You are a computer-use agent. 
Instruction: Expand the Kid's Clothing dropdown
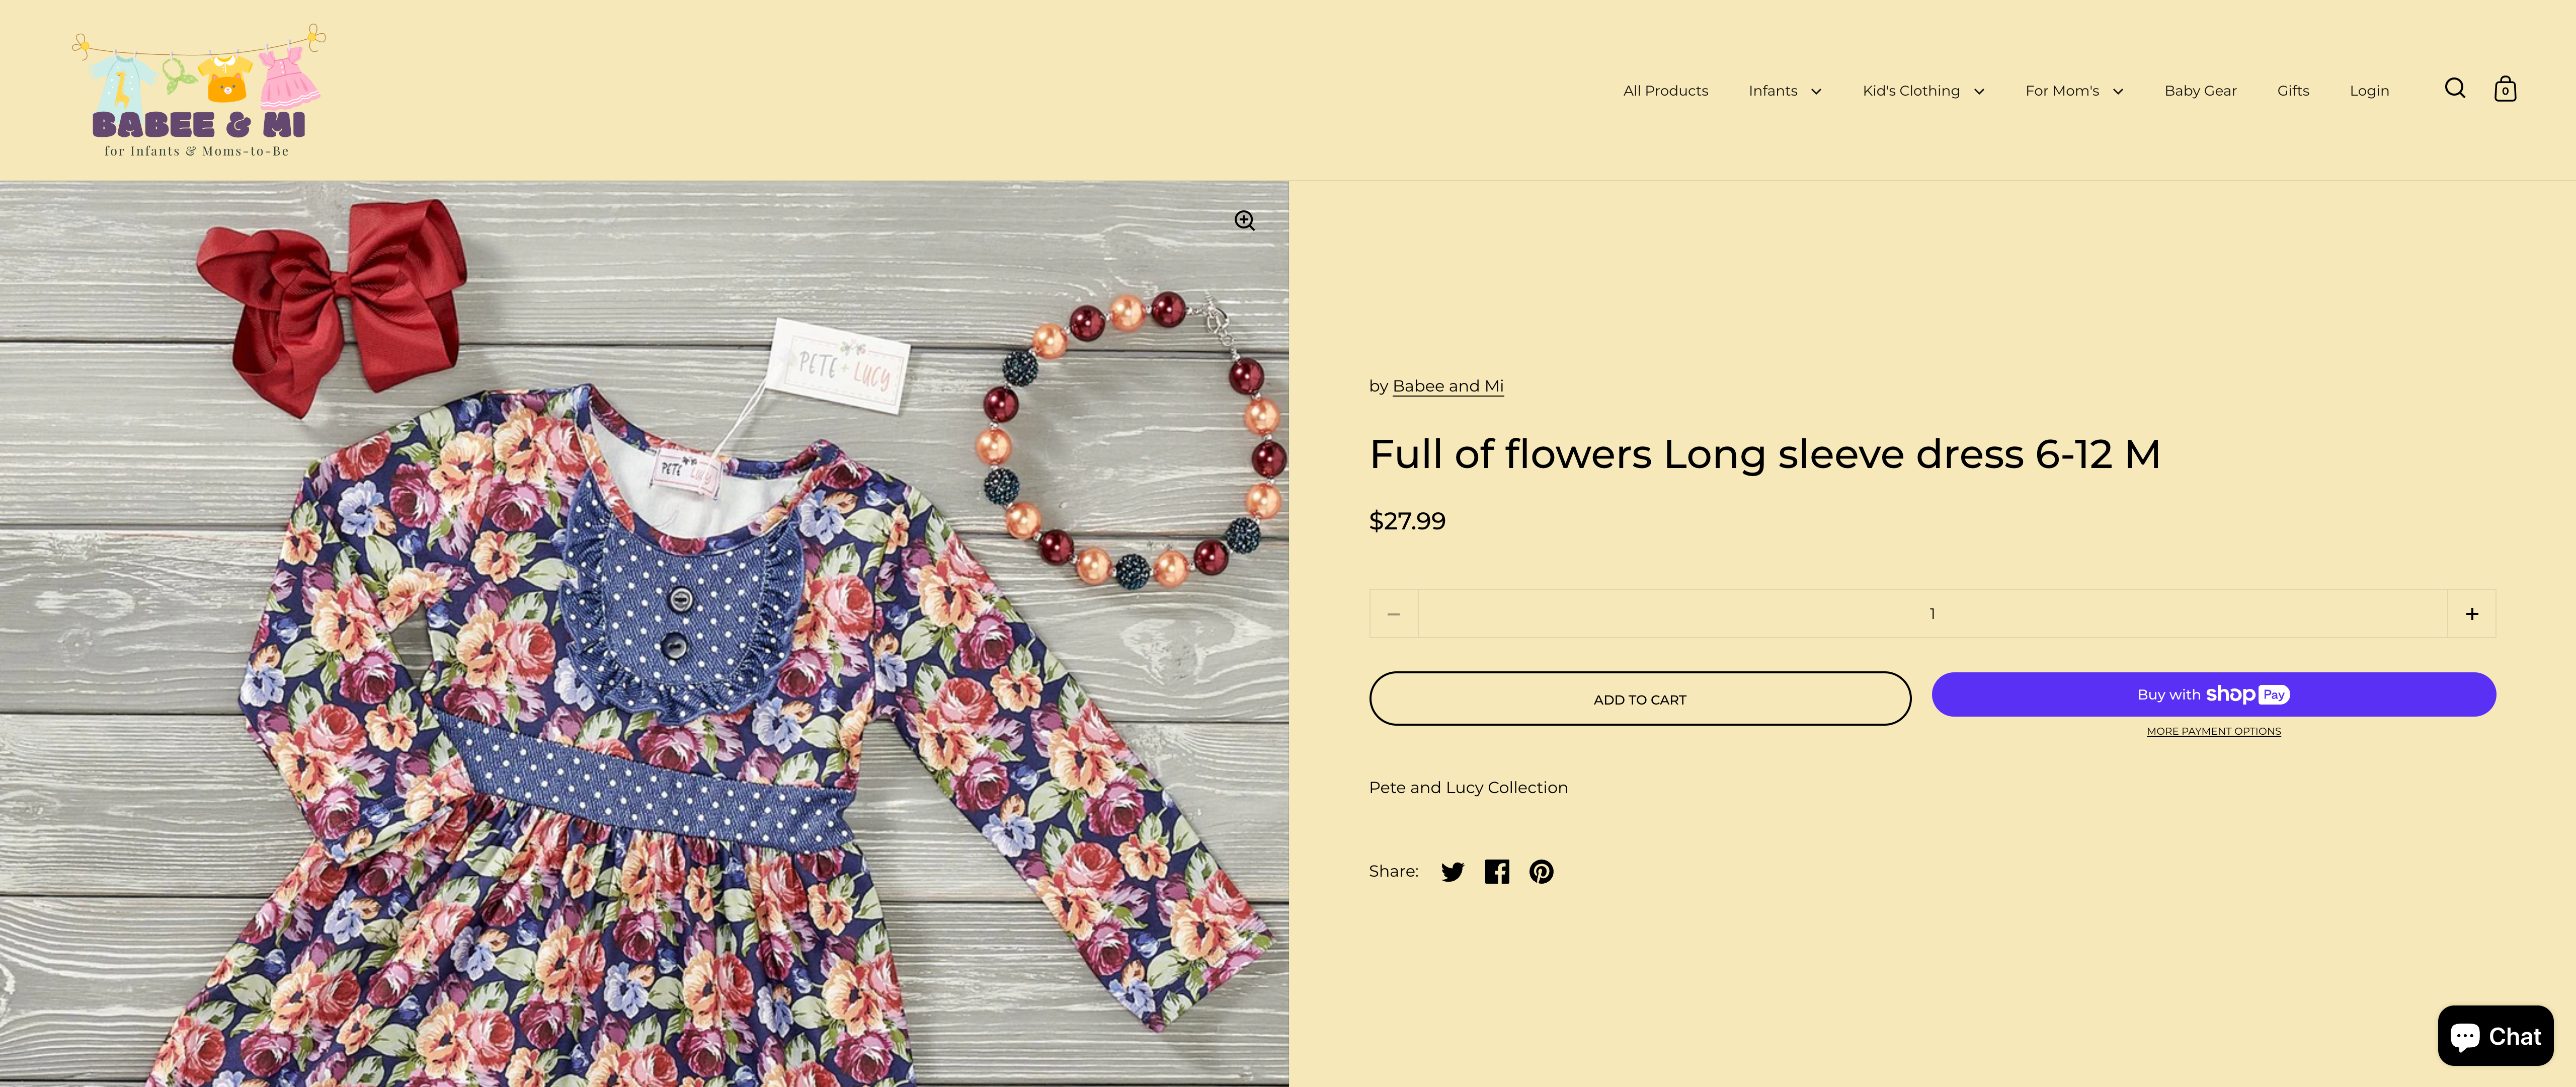(x=1923, y=91)
